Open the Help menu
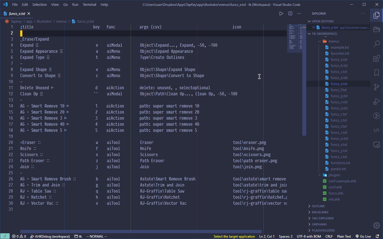Viewport: 383px width, 239px height. coord(104,5)
